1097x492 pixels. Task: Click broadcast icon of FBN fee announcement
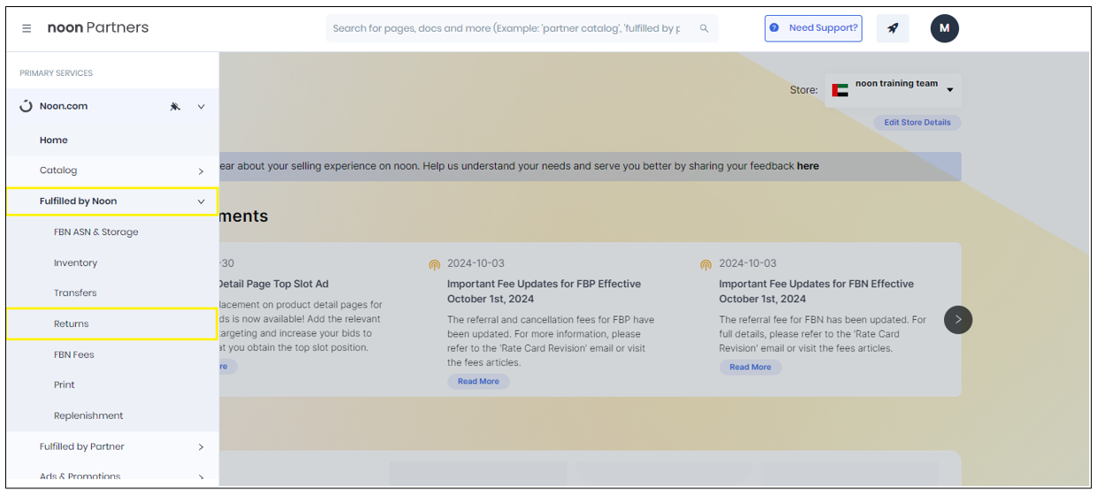(x=705, y=264)
